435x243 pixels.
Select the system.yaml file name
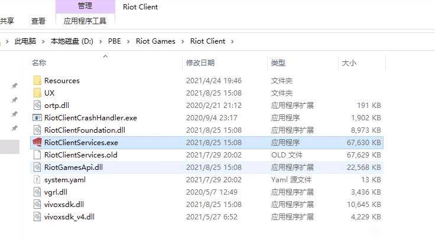65,180
